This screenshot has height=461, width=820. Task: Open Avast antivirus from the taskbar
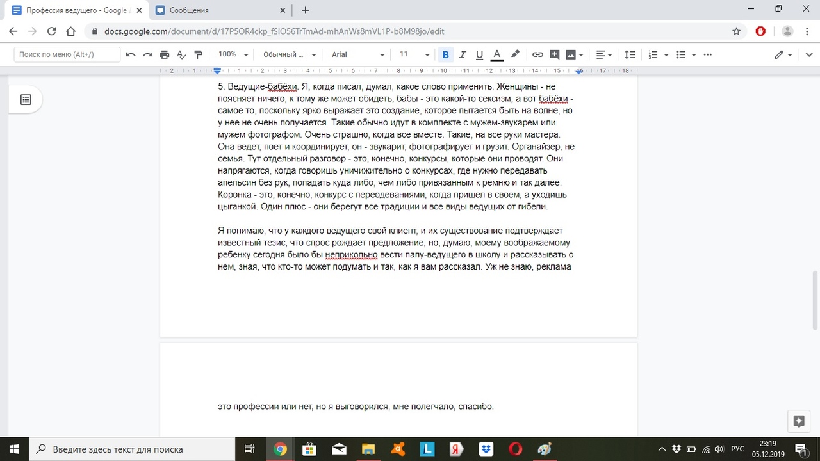click(x=398, y=449)
